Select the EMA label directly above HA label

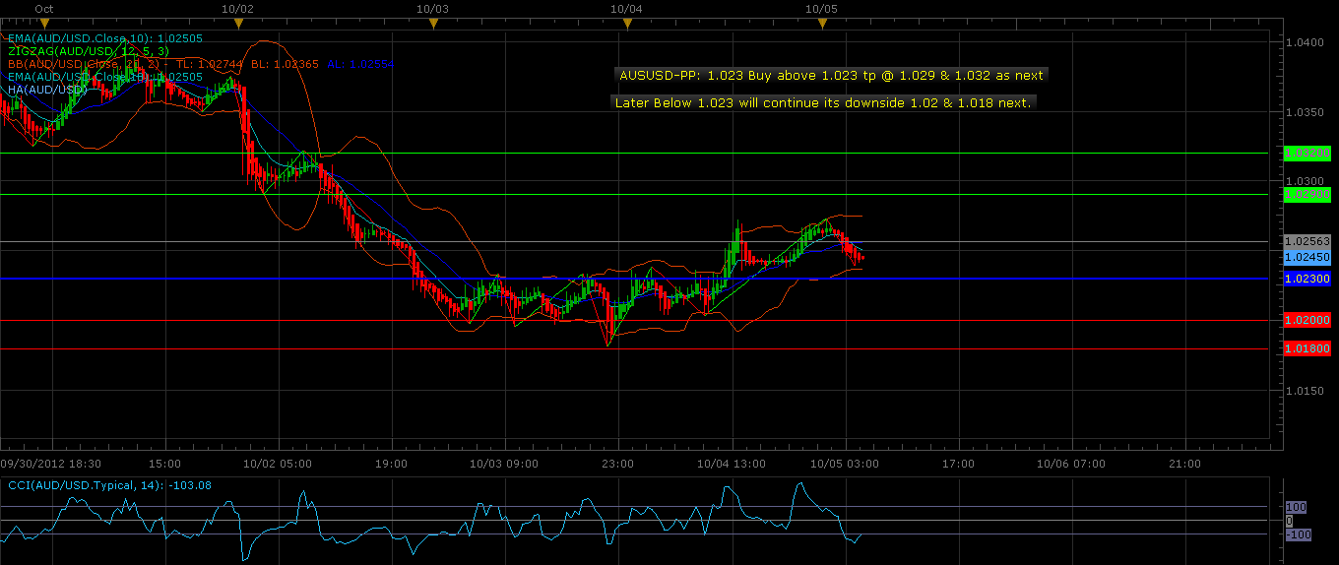[x=105, y=76]
